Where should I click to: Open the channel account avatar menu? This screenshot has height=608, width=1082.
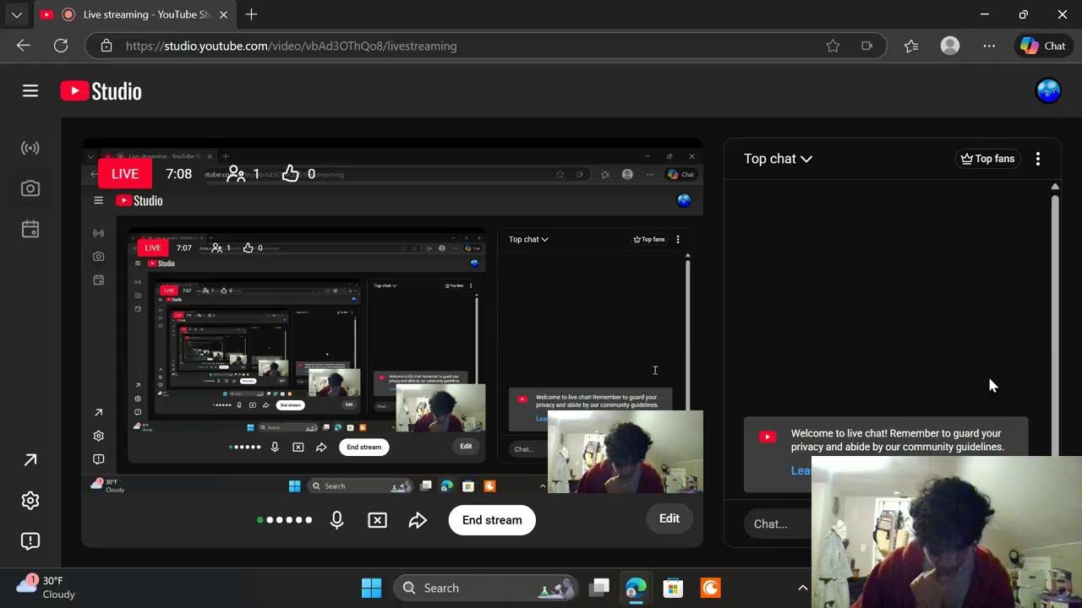(1048, 91)
